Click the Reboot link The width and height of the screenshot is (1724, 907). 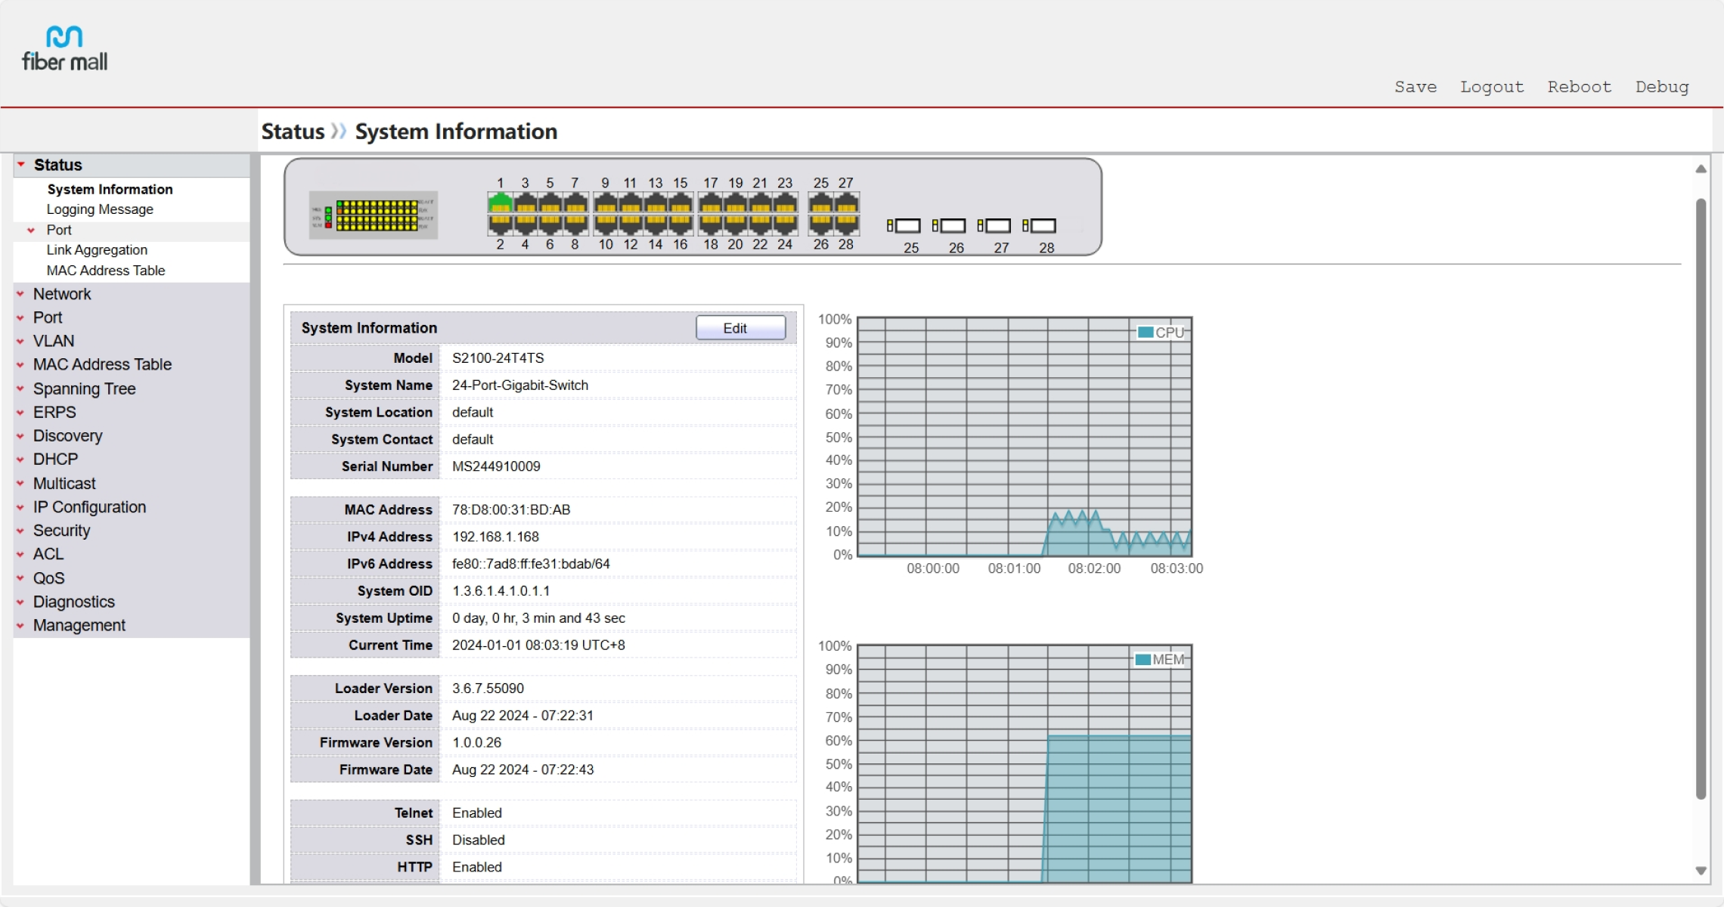(1580, 87)
